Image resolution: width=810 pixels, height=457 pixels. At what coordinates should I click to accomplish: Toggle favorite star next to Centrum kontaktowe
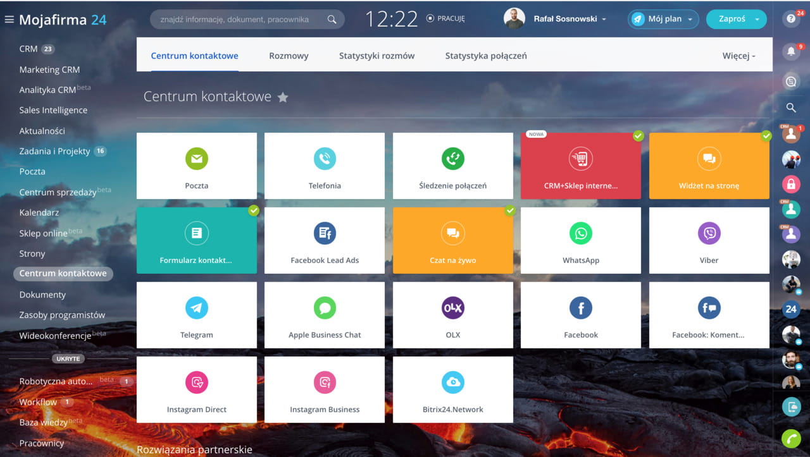click(x=283, y=97)
